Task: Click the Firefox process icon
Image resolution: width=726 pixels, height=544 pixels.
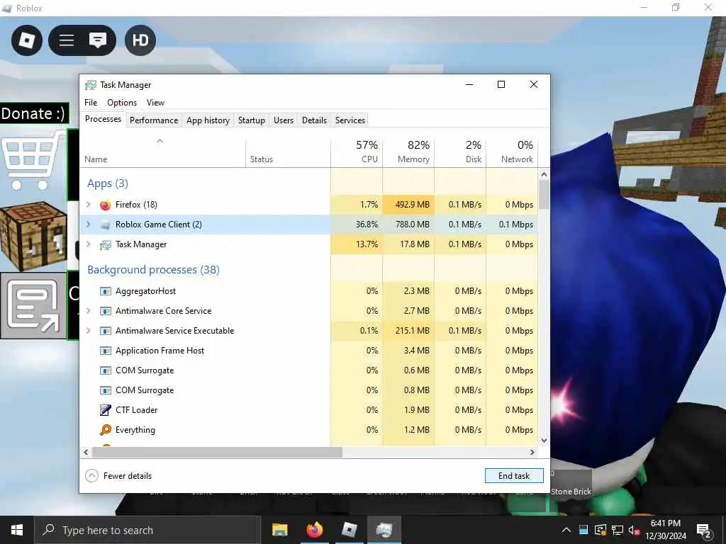Action: pos(105,205)
